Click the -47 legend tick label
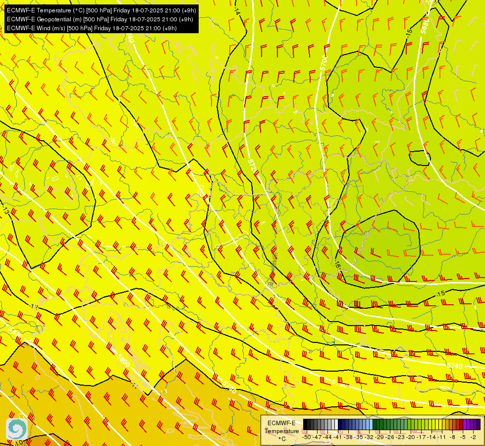The height and width of the screenshot is (446, 485). pyautogui.click(x=317, y=438)
